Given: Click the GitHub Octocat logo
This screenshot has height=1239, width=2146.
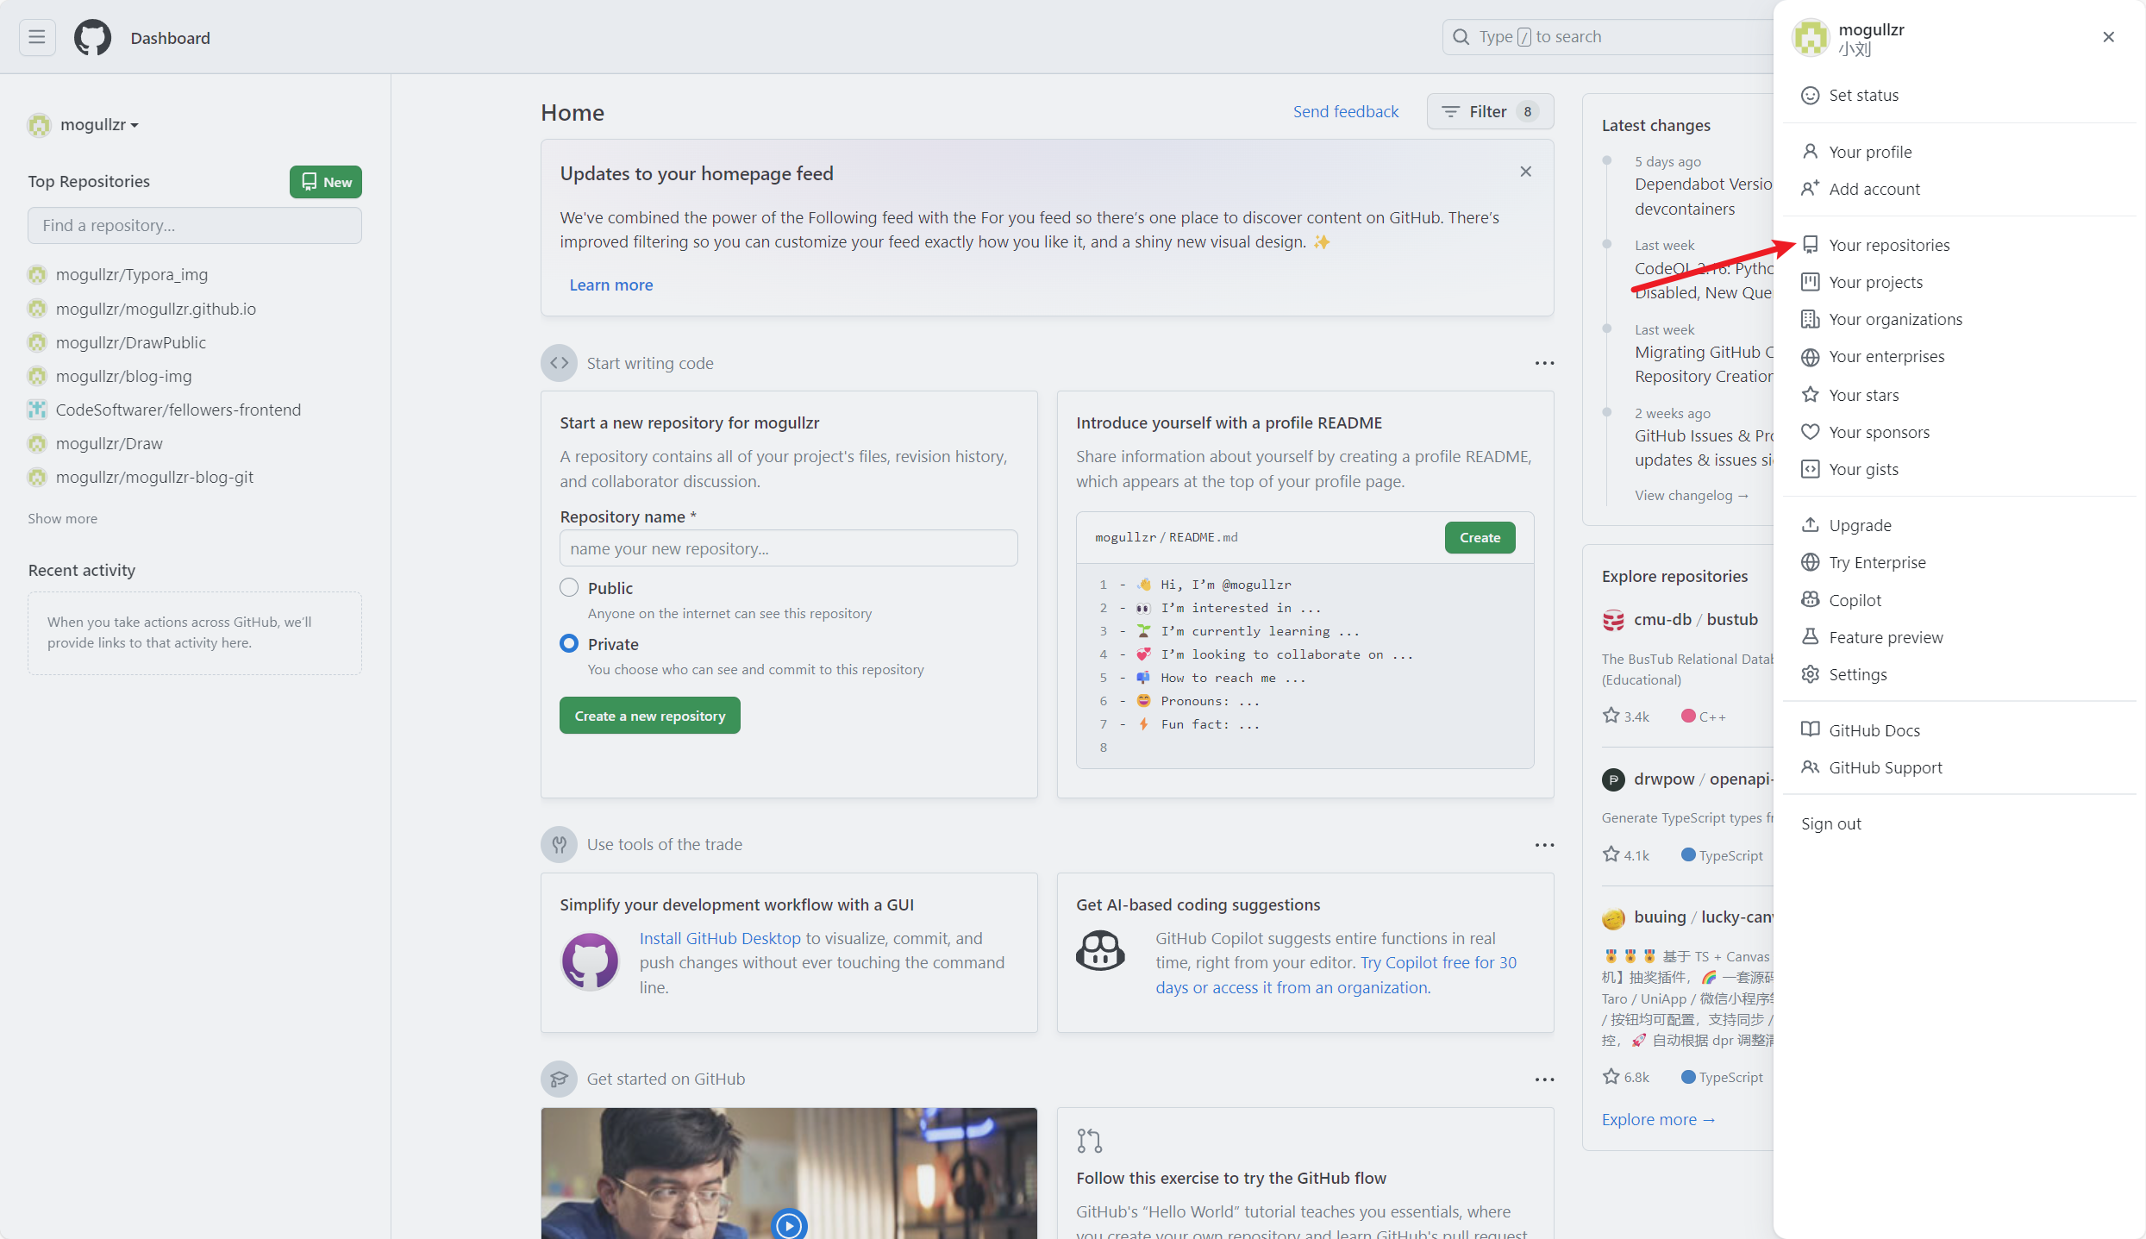Looking at the screenshot, I should click(92, 37).
